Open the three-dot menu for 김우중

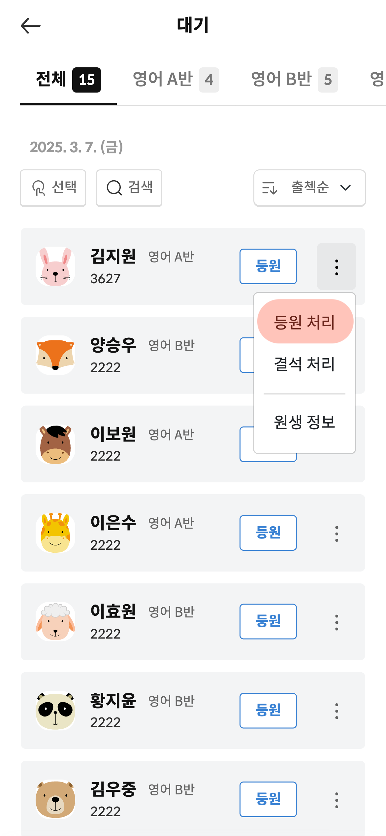point(336,800)
